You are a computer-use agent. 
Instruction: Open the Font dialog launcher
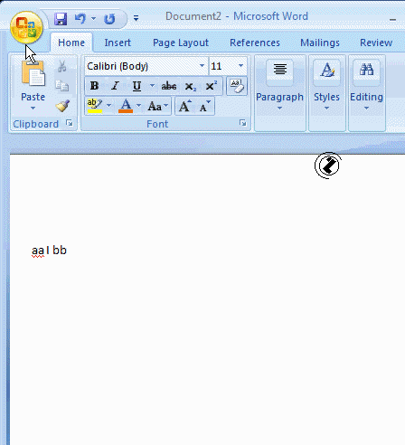242,123
